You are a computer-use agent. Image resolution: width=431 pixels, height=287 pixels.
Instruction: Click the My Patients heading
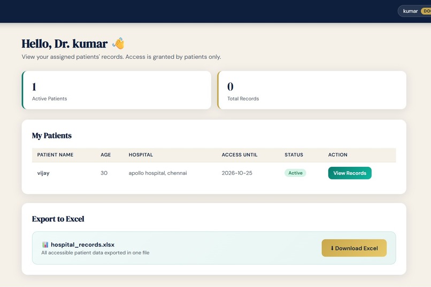(52, 135)
